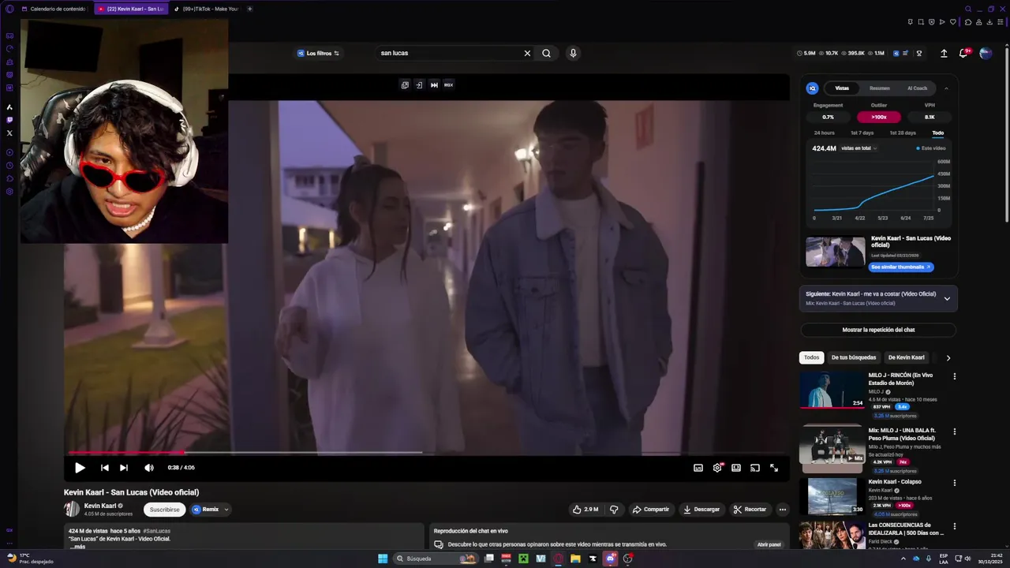The image size is (1010, 568).
Task: Skip to previous video button in player
Action: pyautogui.click(x=104, y=468)
